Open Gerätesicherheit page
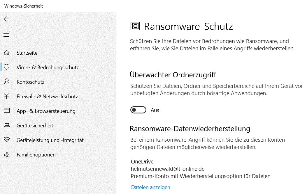 pyautogui.click(x=35, y=126)
